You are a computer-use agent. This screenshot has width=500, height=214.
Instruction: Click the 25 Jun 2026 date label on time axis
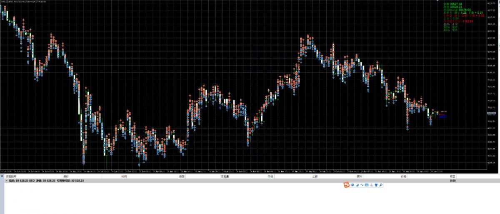pyautogui.click(x=6, y=171)
